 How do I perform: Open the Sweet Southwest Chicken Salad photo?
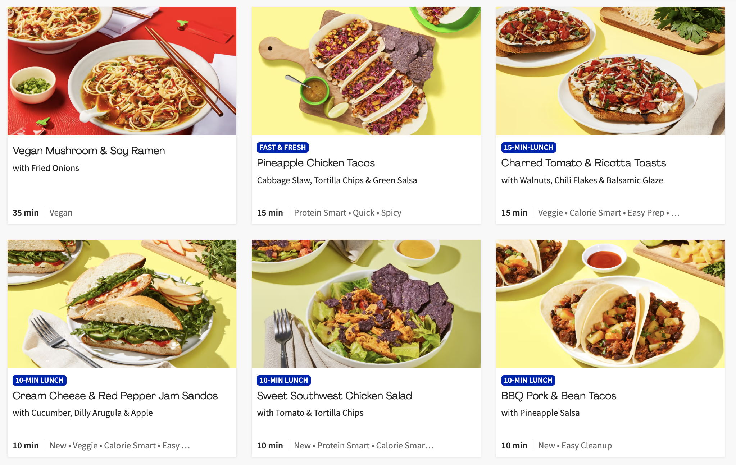click(x=366, y=304)
